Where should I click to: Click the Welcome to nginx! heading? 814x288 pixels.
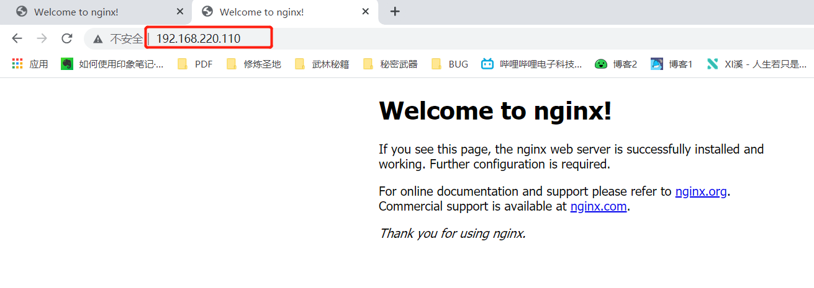pos(495,111)
